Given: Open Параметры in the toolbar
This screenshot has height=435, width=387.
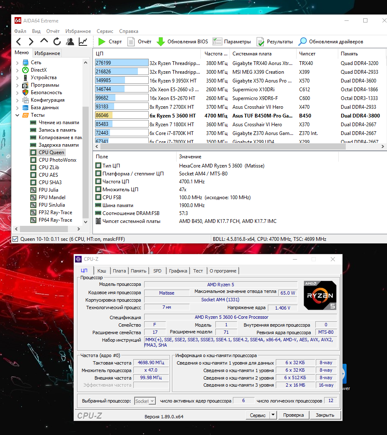Looking at the screenshot, I should [232, 42].
